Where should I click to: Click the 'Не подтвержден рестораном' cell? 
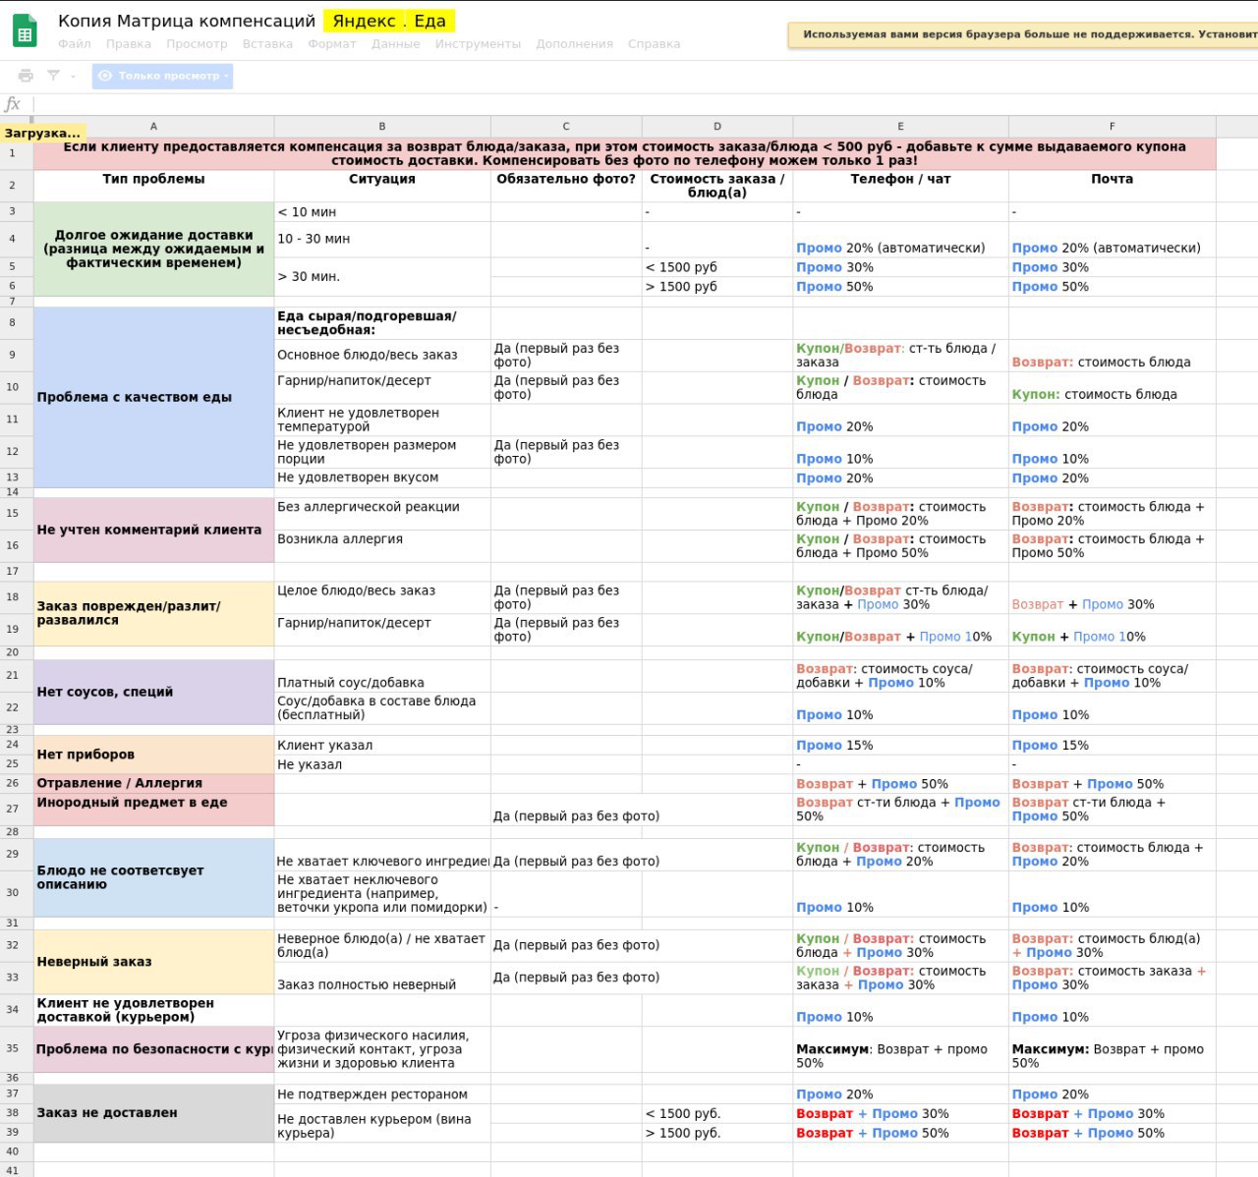(x=382, y=1093)
